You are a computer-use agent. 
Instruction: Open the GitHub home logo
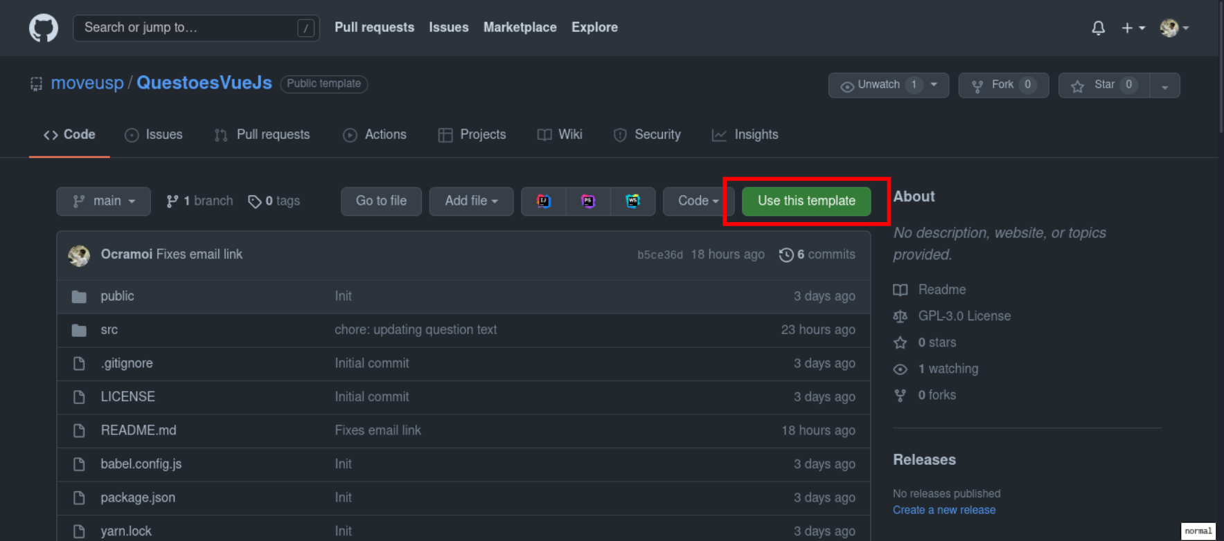point(44,28)
